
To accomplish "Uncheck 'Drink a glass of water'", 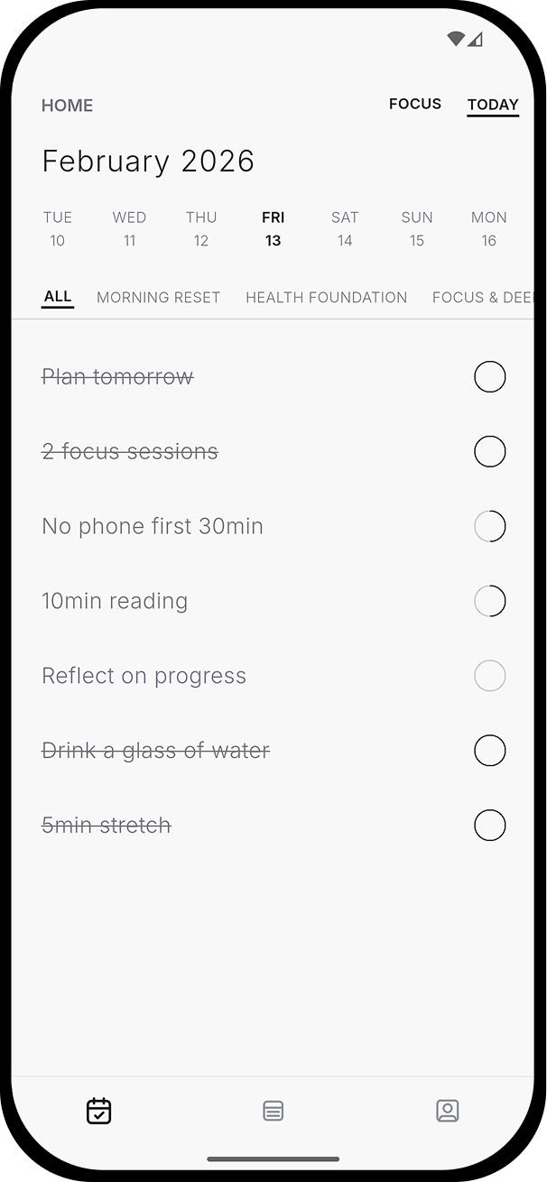I will pyautogui.click(x=490, y=750).
